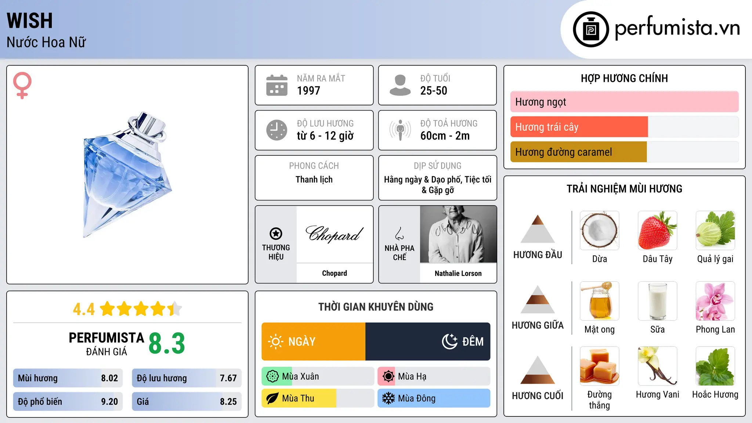Click the gold star rating row
Screen dimensions: 752x423
[x=141, y=309]
